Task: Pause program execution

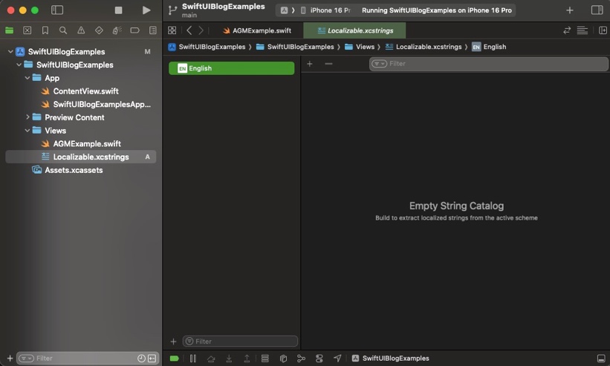Action: coord(193,359)
